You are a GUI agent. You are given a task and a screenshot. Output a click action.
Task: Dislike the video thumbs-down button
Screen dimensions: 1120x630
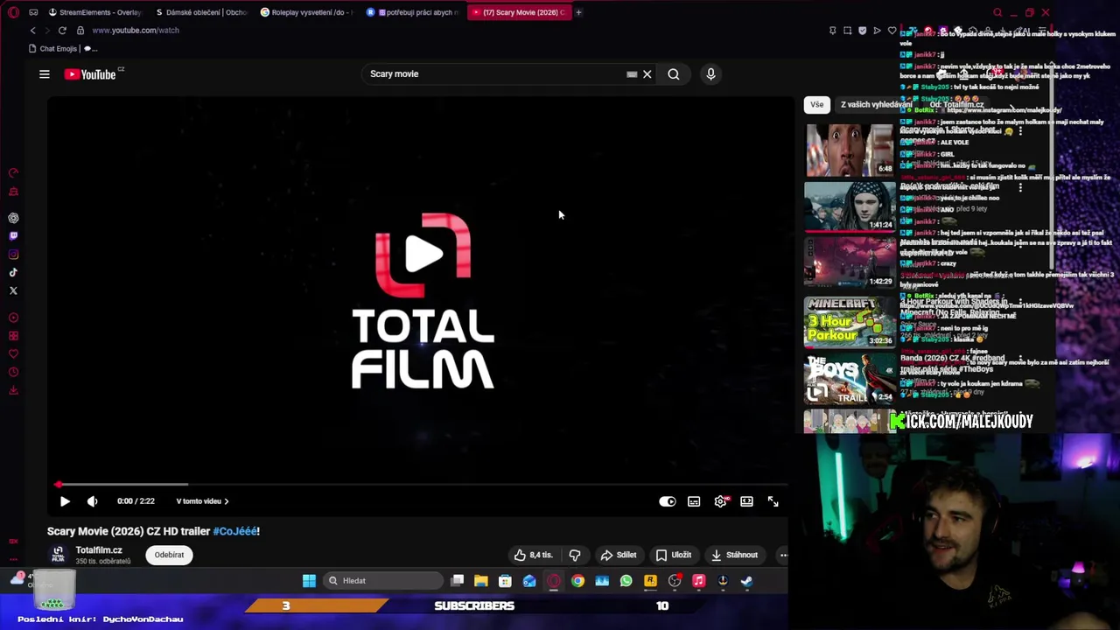click(x=575, y=555)
